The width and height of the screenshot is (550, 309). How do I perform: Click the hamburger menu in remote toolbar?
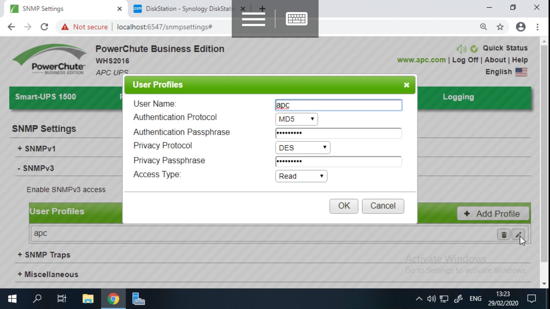point(253,19)
